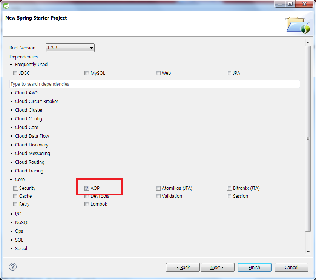Screen dimensions: 316x280
Task: Expand the Ops section
Action: [x=11, y=231]
